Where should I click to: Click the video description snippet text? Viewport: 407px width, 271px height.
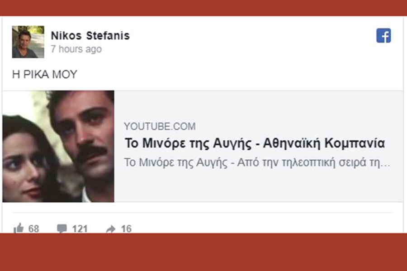257,162
